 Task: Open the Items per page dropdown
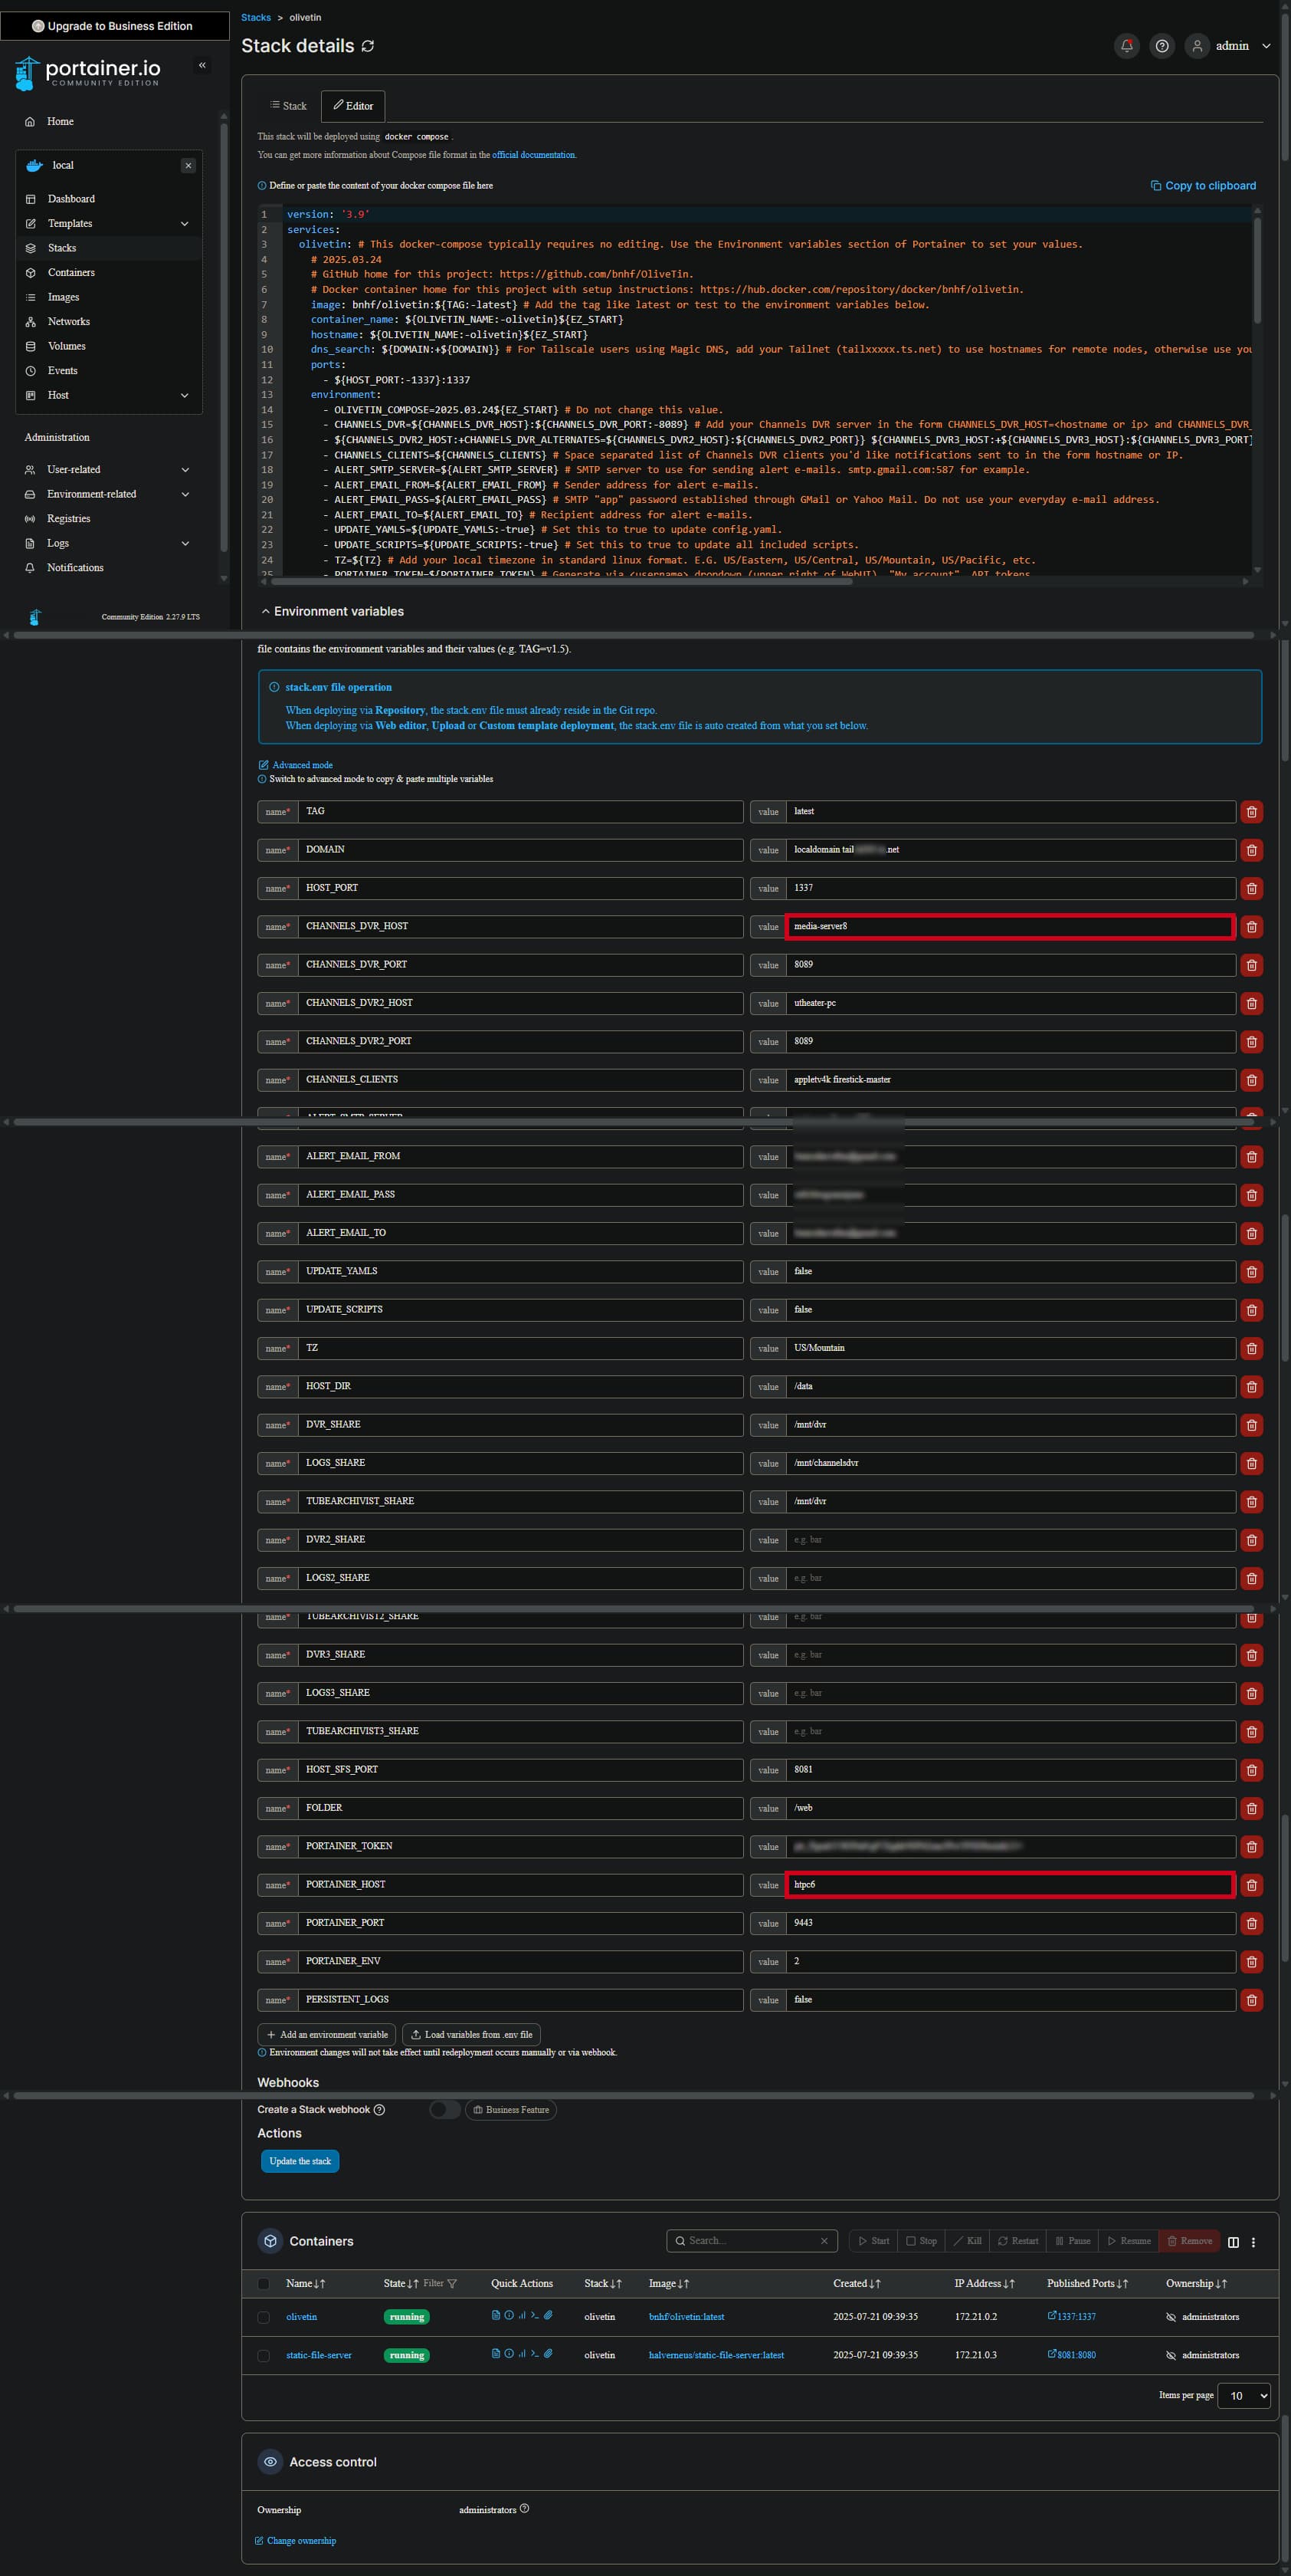(x=1243, y=2395)
